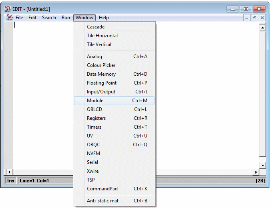Click the EDIT title bar app icon
The image size is (271, 208).
8,9
